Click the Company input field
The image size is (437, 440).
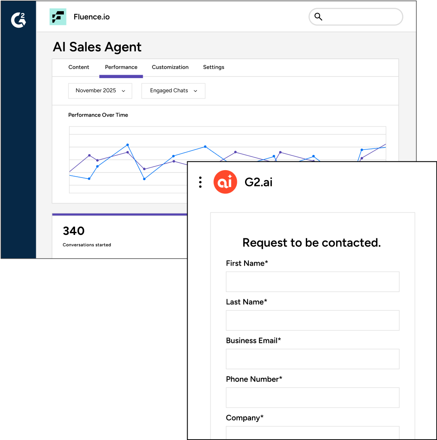tap(312, 432)
